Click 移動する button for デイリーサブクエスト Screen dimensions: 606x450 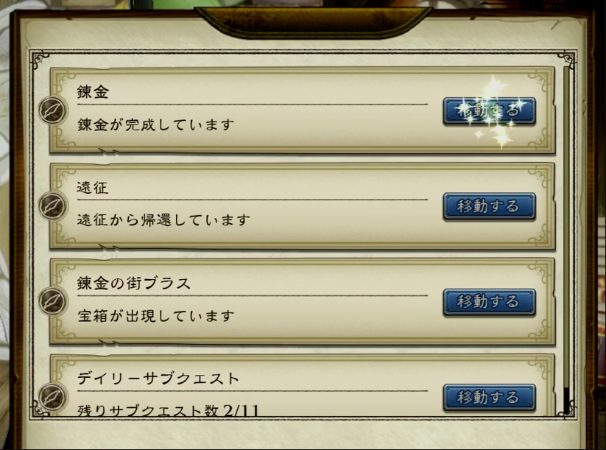click(x=489, y=398)
